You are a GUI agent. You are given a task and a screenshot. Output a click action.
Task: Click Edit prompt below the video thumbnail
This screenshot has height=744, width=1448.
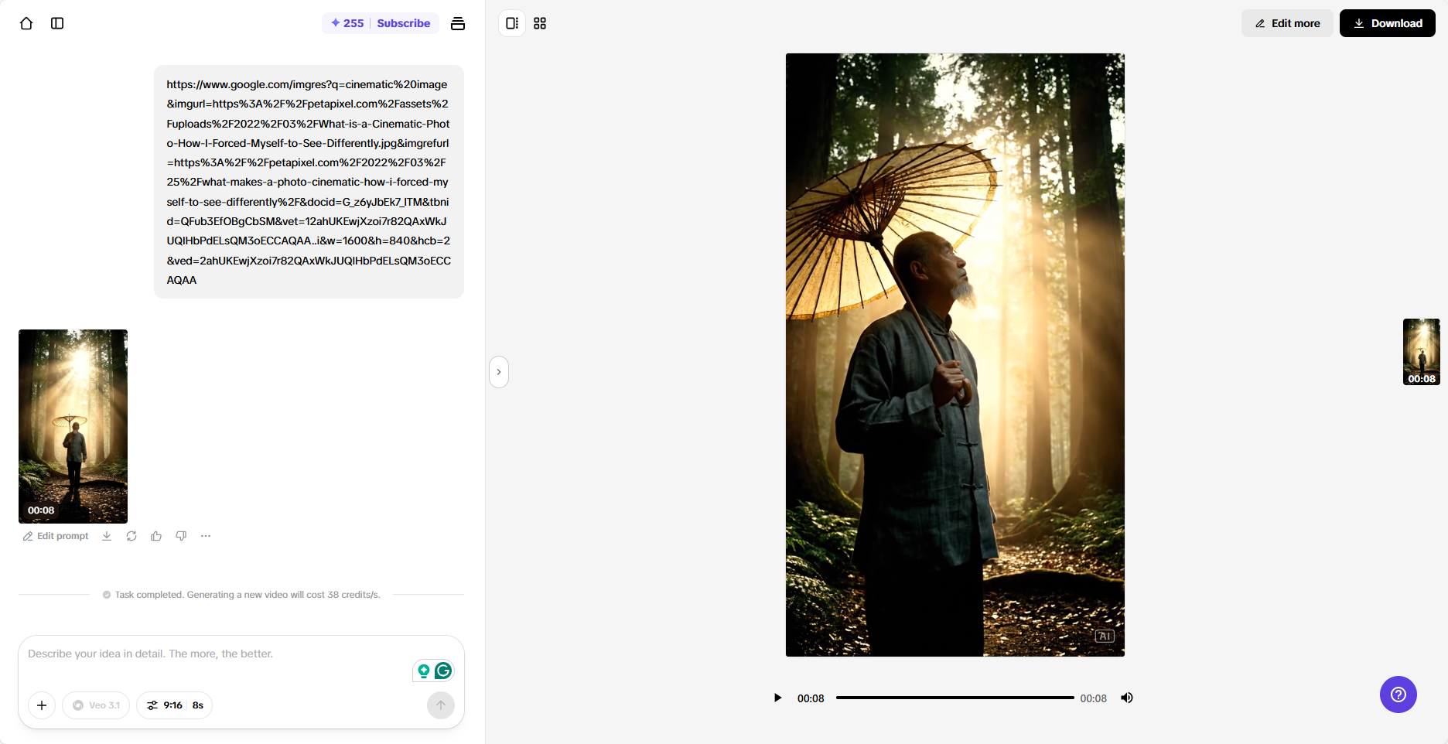(55, 535)
